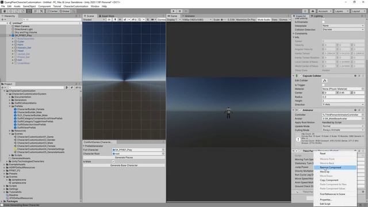Open the Collab icon beside the Cloud button
Screen dimensions: 368x207
click(x=305, y=11)
